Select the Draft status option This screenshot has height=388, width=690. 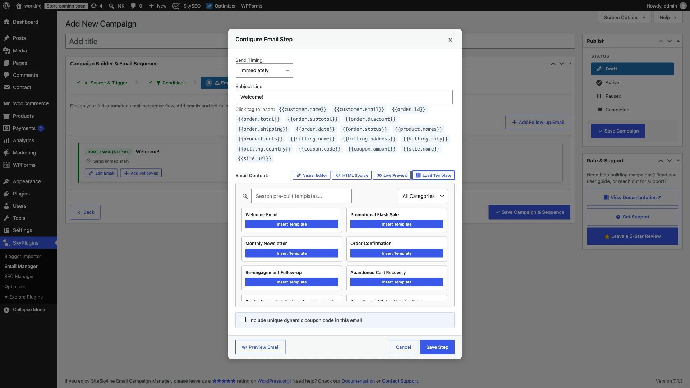pos(632,69)
